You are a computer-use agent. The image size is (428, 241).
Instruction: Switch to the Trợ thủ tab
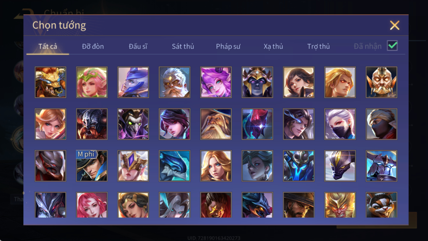click(x=318, y=46)
